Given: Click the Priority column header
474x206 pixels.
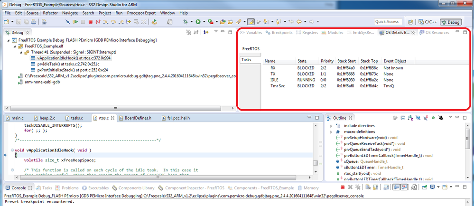Looking at the screenshot, I should [327, 61].
